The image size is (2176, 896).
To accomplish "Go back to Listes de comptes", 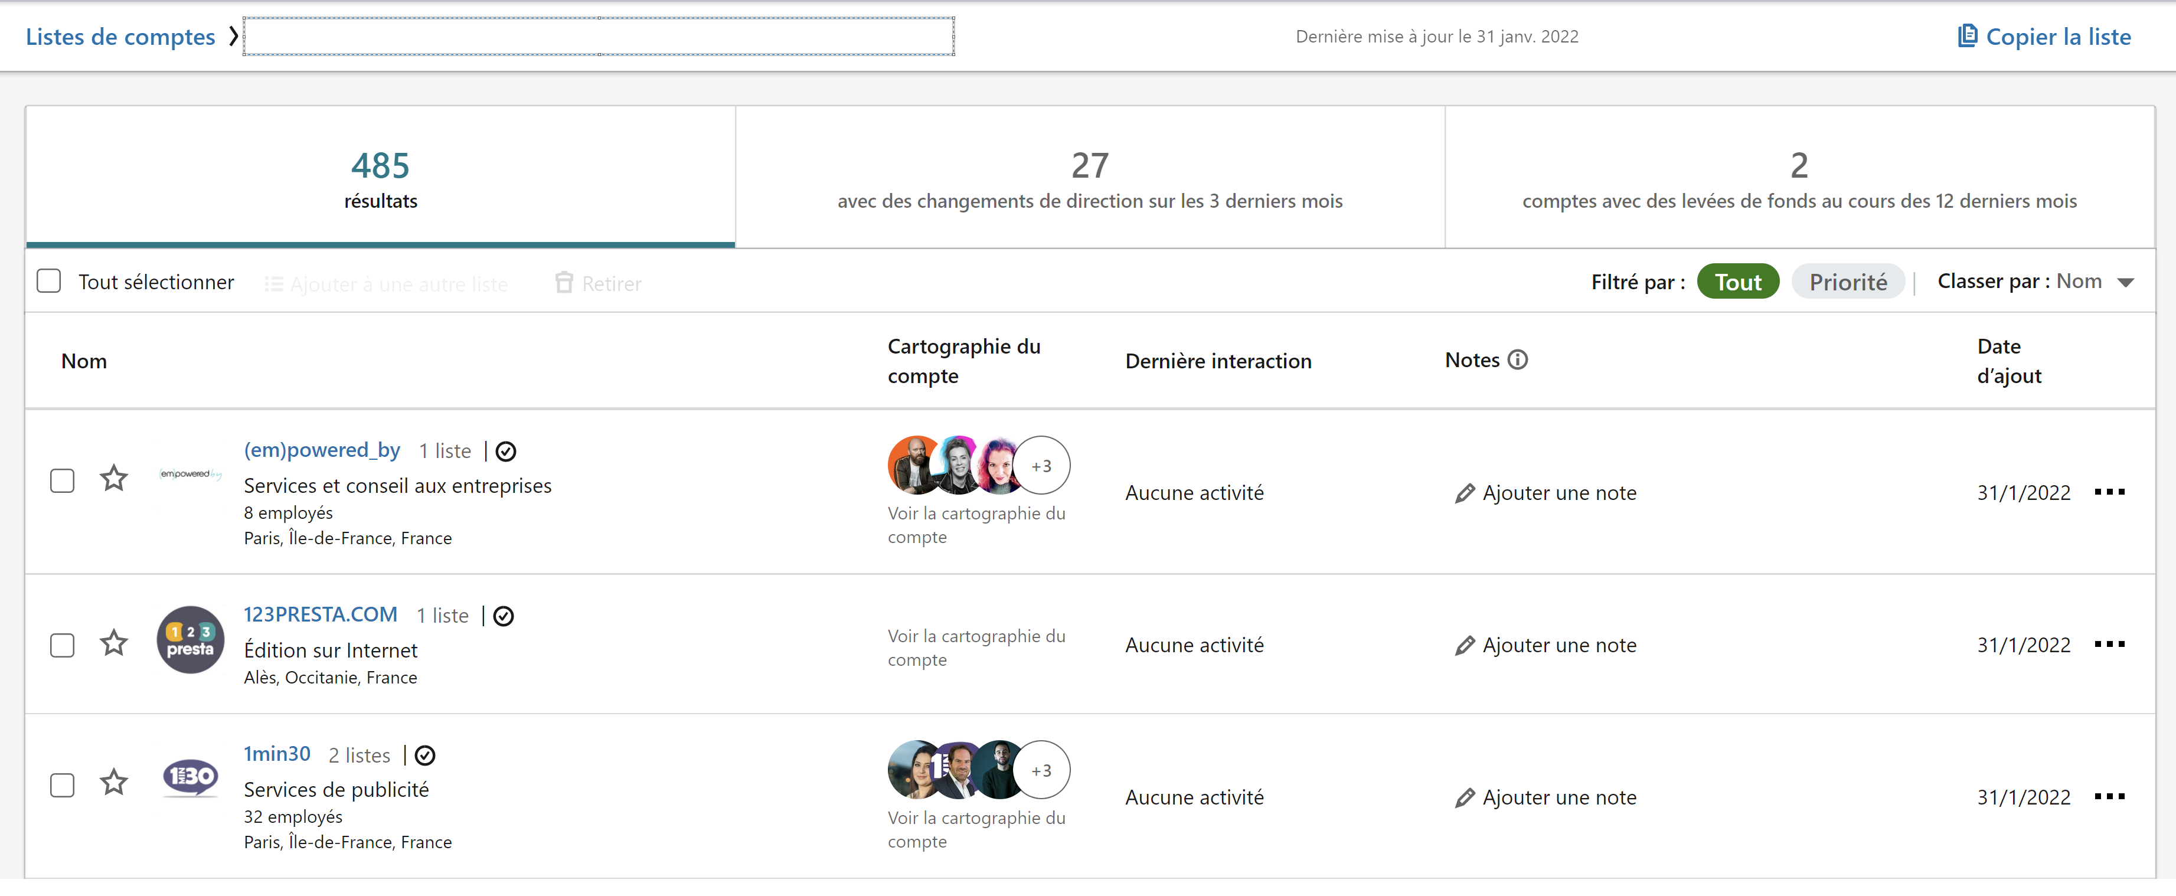I will (121, 37).
